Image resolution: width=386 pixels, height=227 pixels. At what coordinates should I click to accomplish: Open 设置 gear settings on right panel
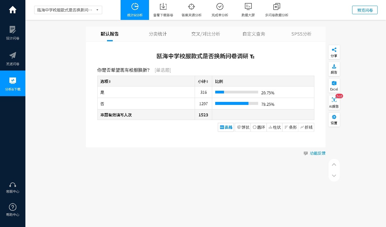(x=334, y=119)
